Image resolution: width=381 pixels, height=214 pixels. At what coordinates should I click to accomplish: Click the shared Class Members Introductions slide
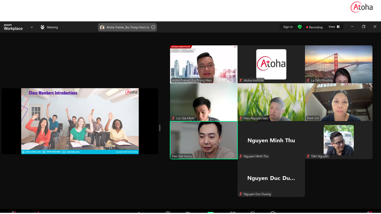click(x=80, y=121)
